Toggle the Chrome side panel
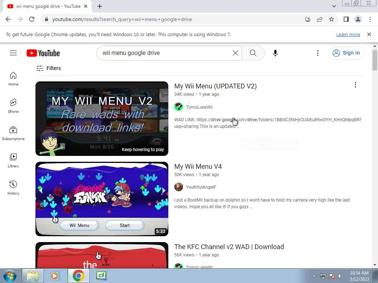 pyautogui.click(x=346, y=19)
